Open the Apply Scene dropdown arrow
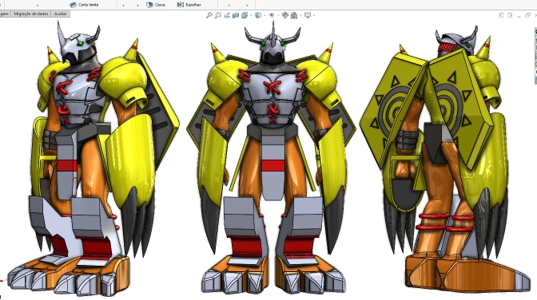 pos(300,15)
